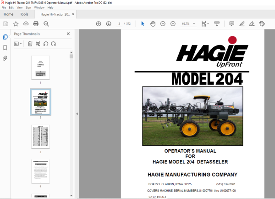
Task: Upload to cloud icon in toolbar
Action: [26, 24]
